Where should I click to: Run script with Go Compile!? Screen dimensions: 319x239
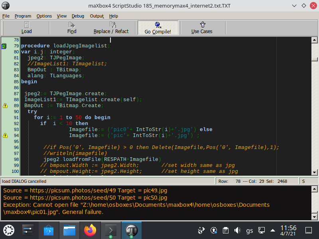158,27
